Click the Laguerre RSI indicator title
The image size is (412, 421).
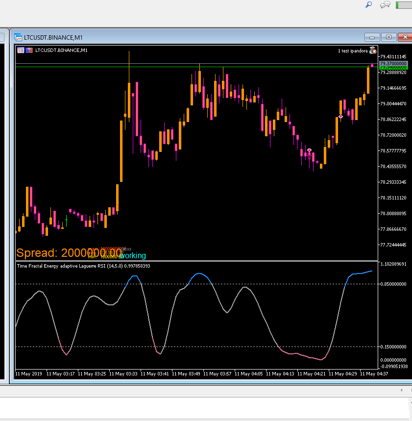pos(83,266)
